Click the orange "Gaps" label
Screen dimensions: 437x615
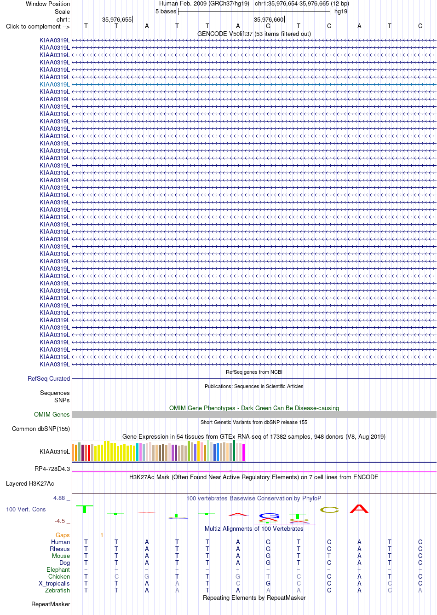pos(63,535)
